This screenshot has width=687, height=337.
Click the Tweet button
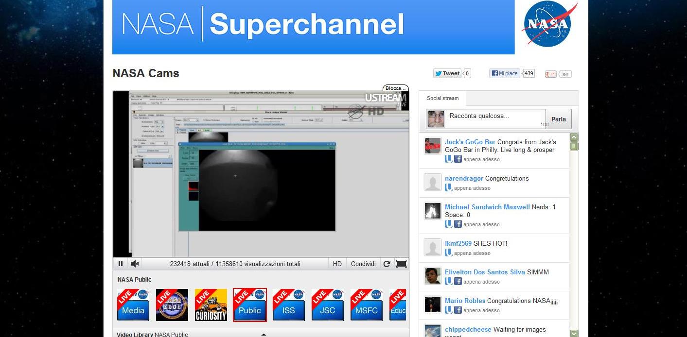point(447,73)
